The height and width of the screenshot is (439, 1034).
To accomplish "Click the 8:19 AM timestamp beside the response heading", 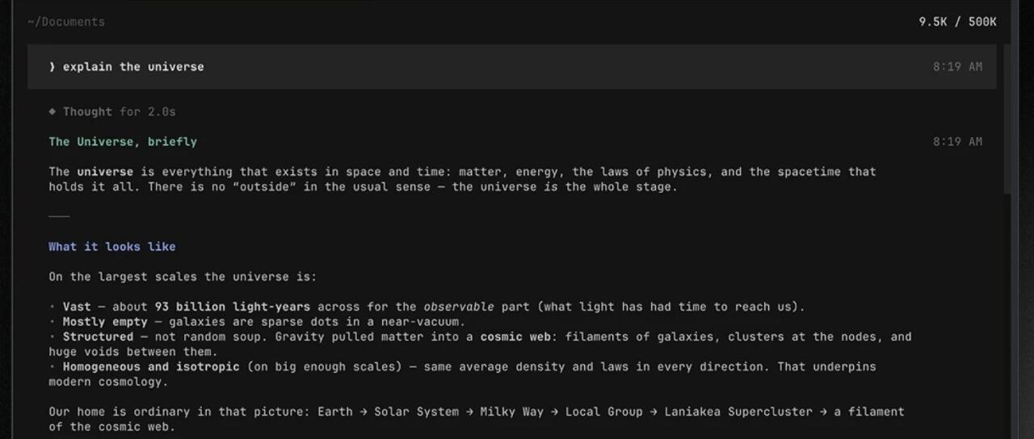I will 957,141.
